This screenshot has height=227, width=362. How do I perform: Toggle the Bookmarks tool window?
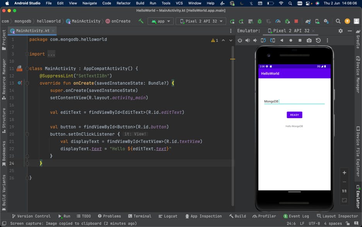(x=4, y=153)
